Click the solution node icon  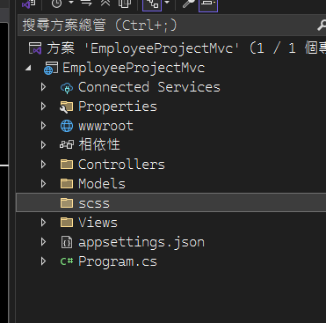[x=35, y=48]
